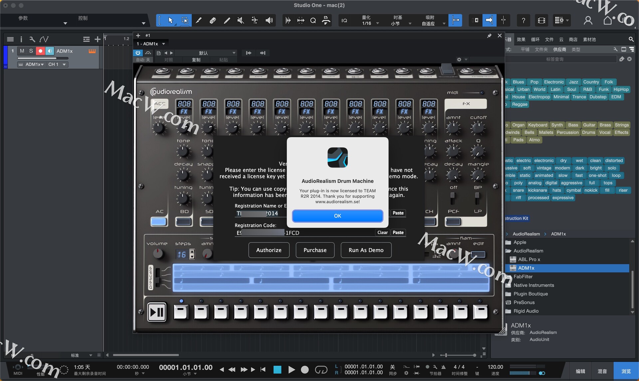
Task: Select the Range tool
Action: [185, 21]
